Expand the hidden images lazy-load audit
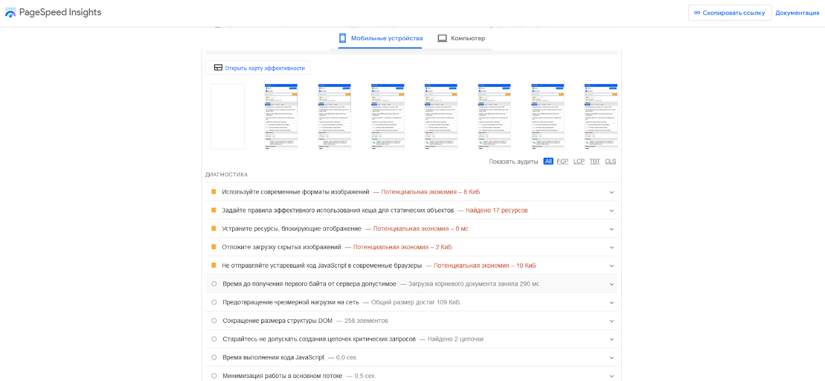Viewport: 825px width, 381px height. click(x=612, y=247)
